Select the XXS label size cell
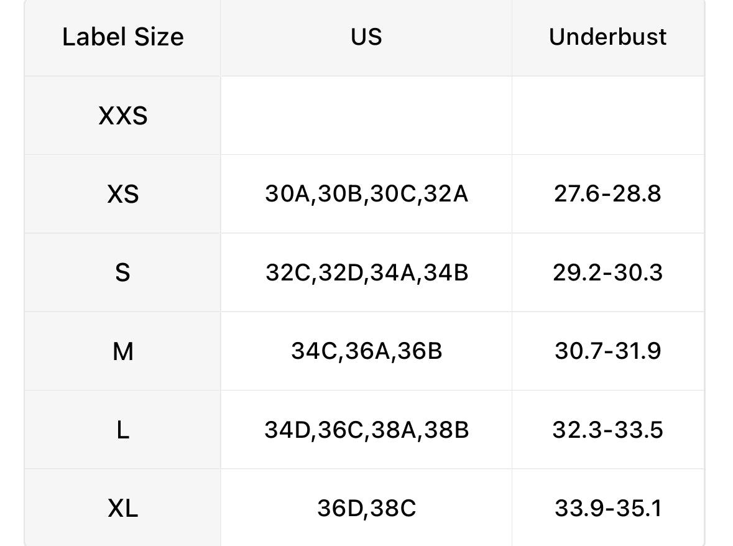The image size is (733, 546). (123, 116)
